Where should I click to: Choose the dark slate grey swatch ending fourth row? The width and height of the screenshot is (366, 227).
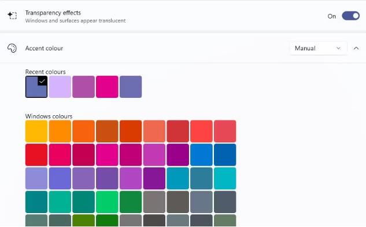pyautogui.click(x=225, y=202)
